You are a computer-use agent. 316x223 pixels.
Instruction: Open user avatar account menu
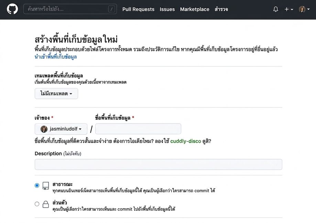(304, 9)
